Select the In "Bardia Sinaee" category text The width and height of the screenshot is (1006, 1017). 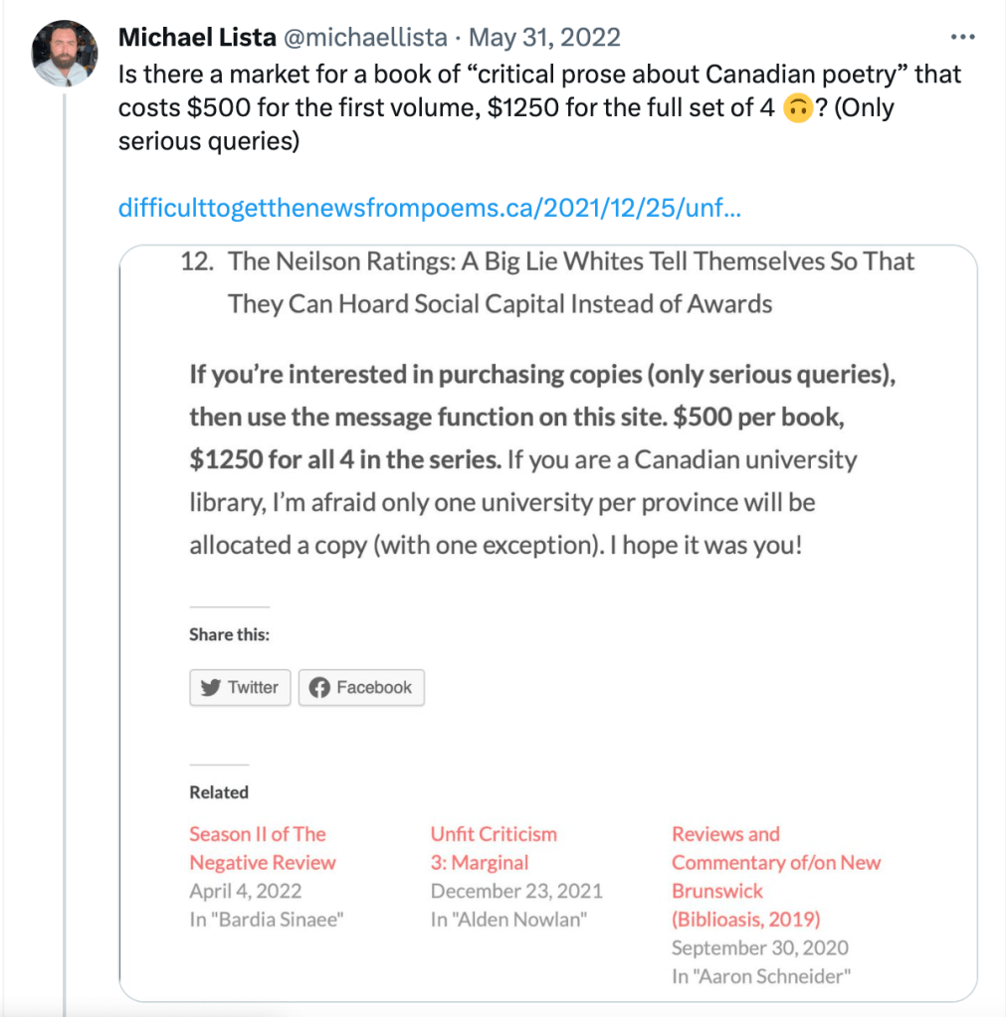tap(266, 920)
